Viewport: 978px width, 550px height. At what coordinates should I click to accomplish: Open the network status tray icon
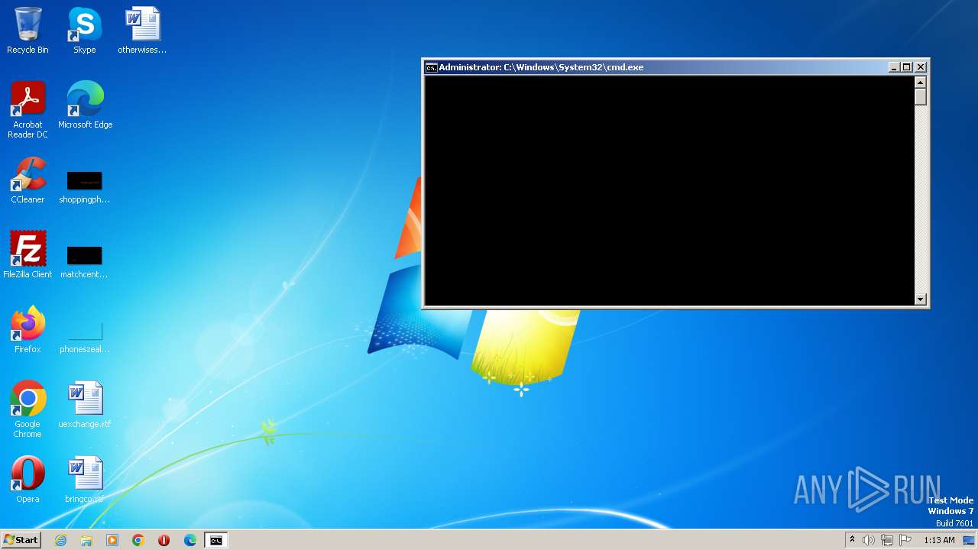[887, 540]
